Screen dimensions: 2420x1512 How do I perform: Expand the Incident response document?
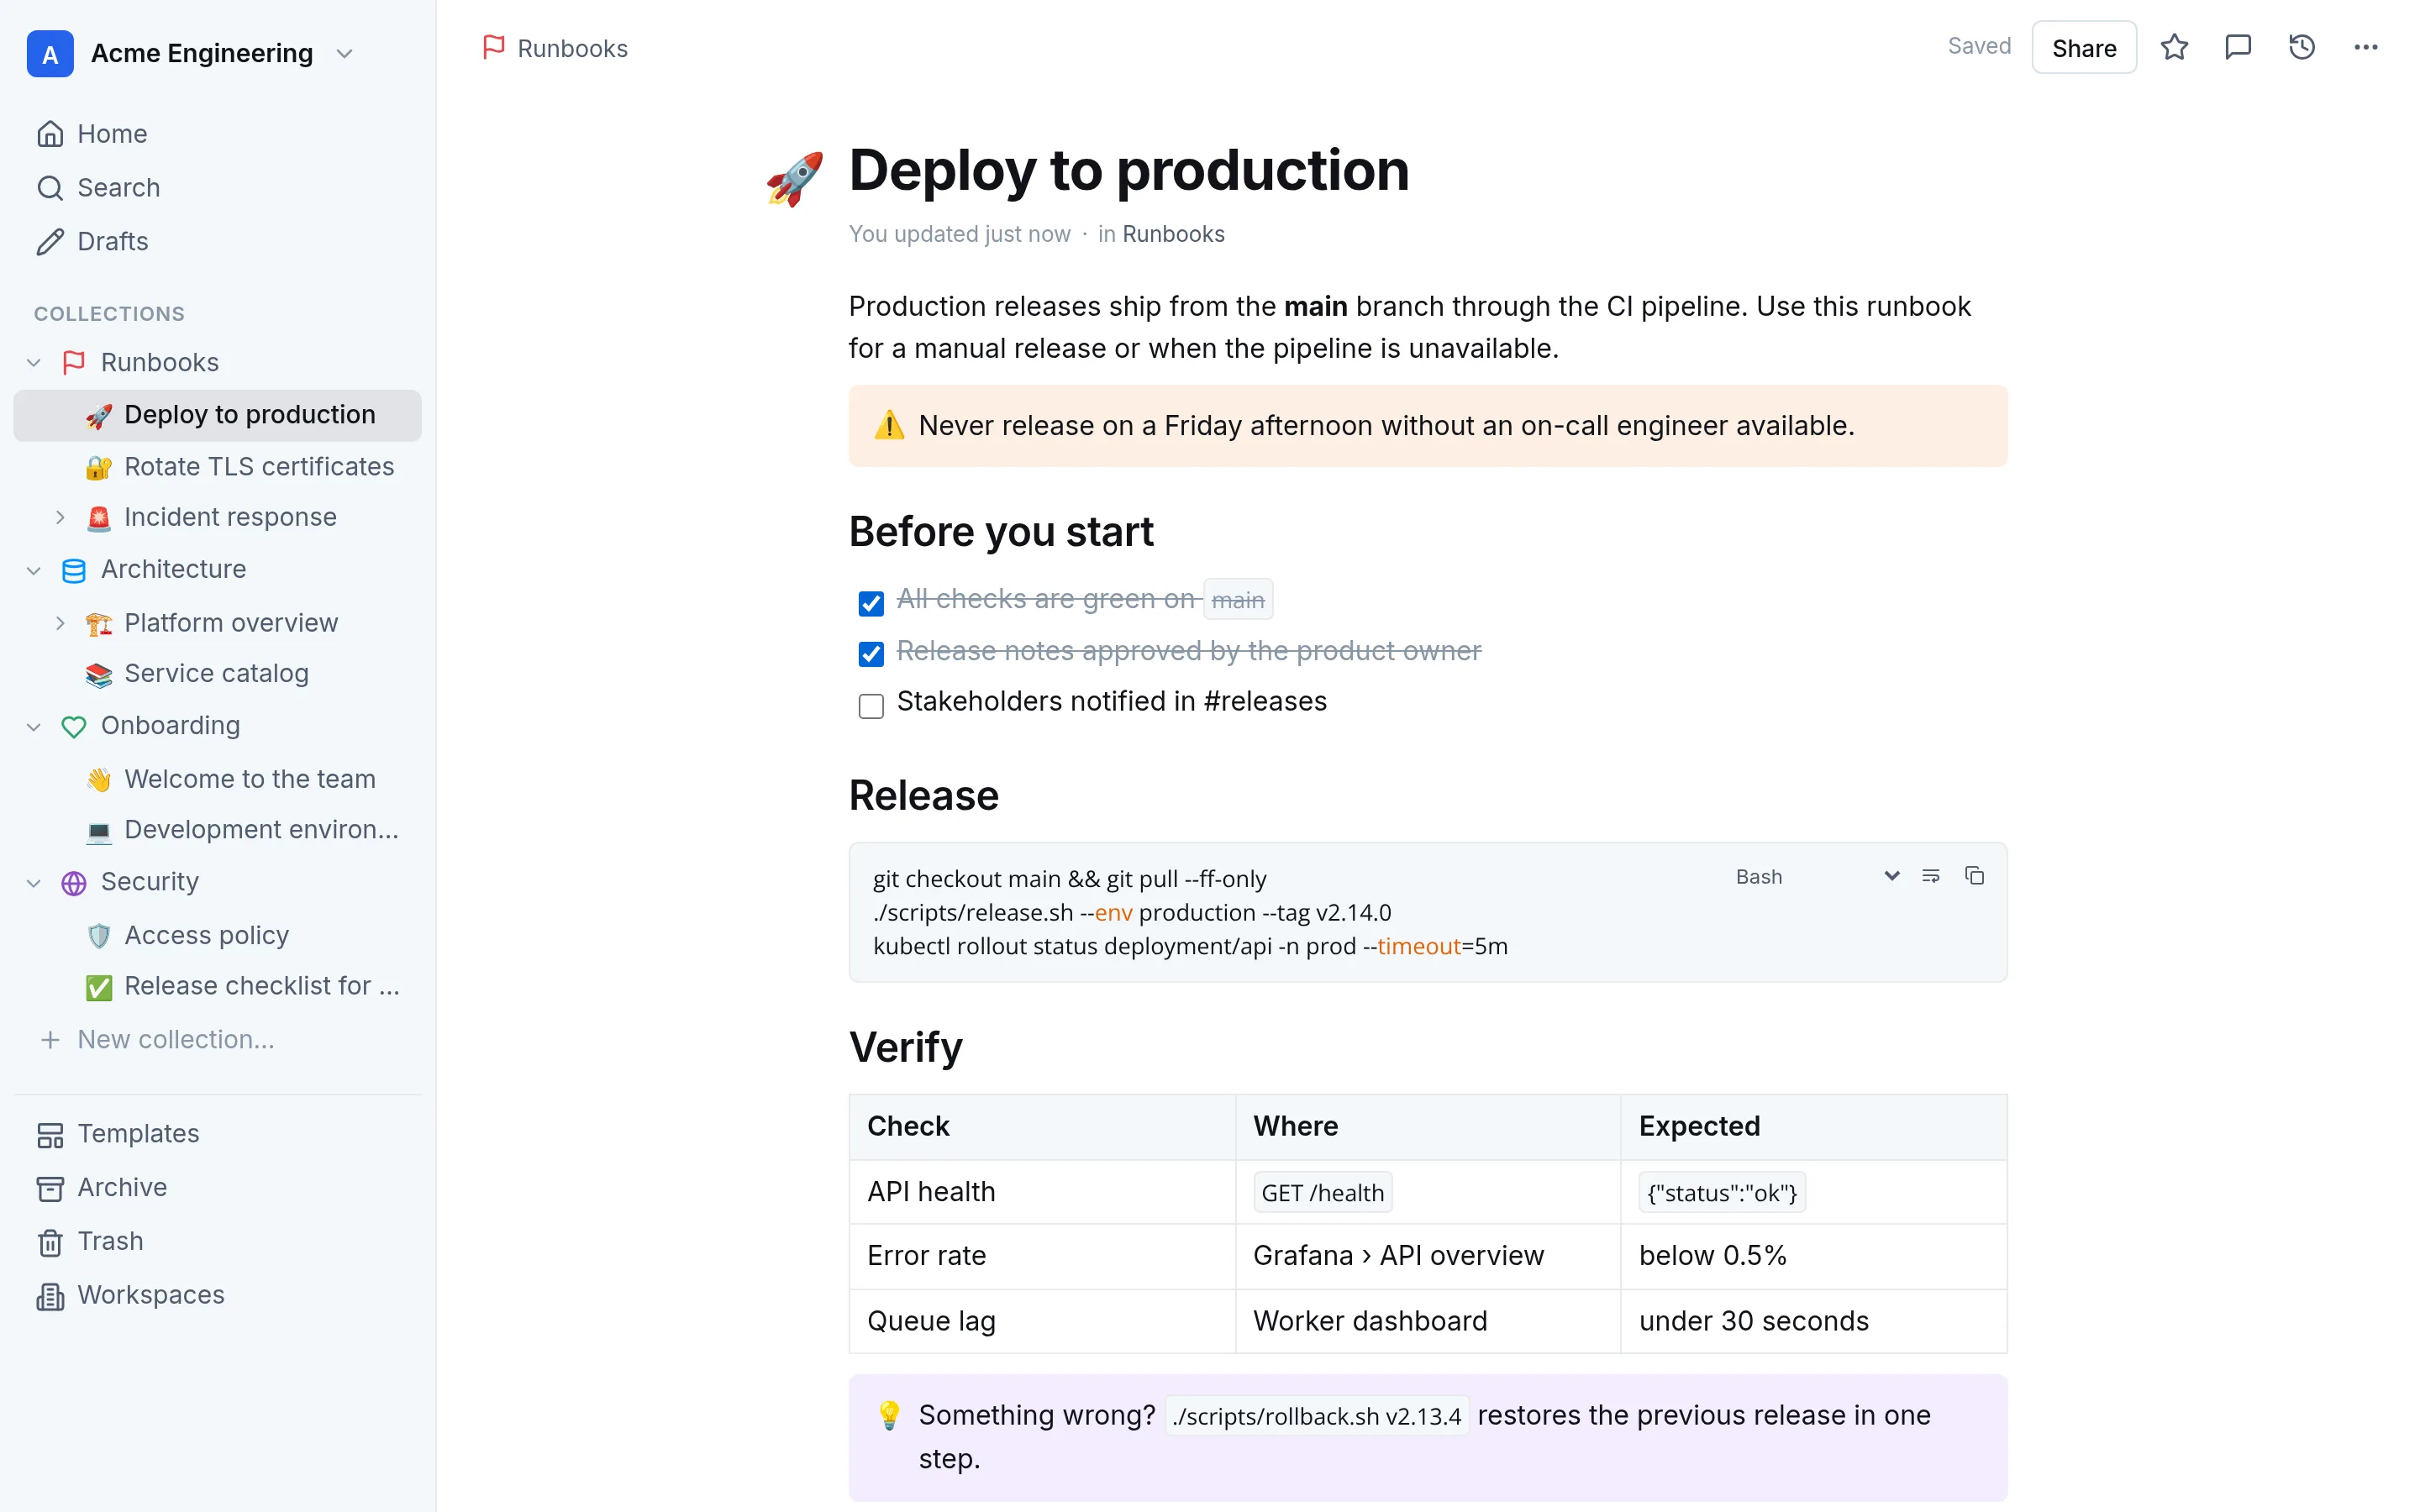[60, 517]
